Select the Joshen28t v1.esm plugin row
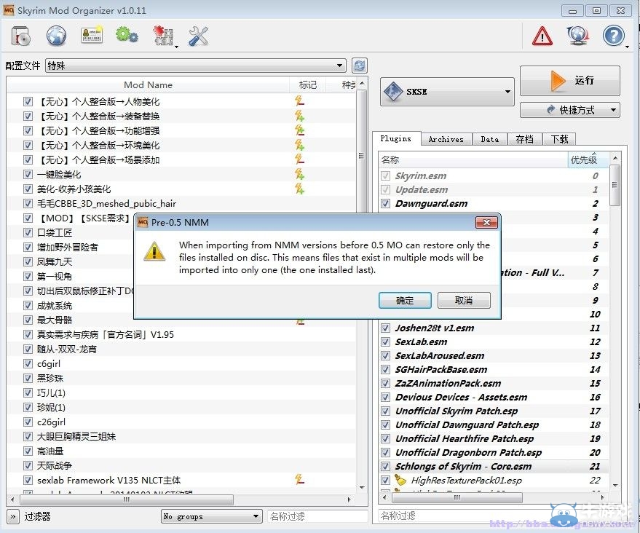Screen dimensions: 640x533 [x=494, y=328]
